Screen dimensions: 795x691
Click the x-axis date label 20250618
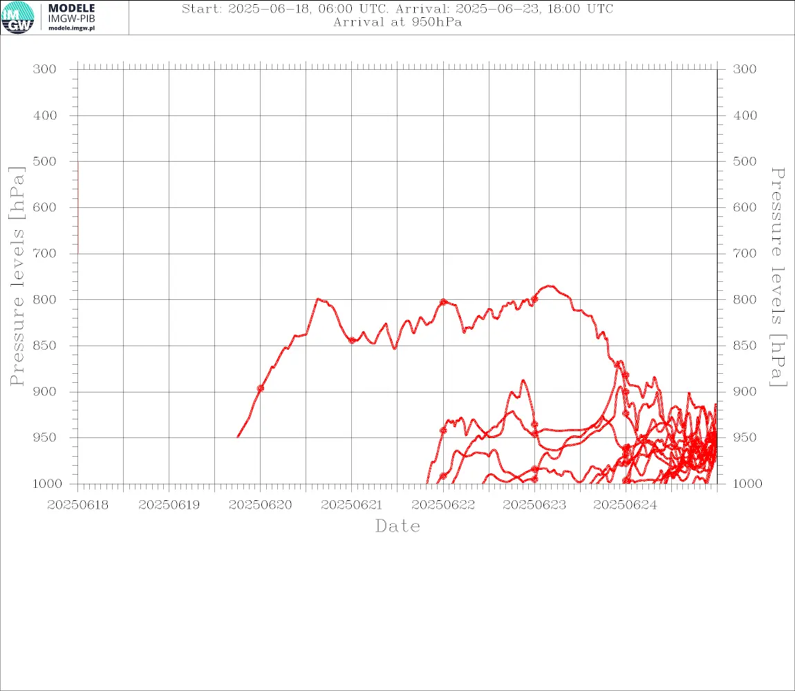77,505
